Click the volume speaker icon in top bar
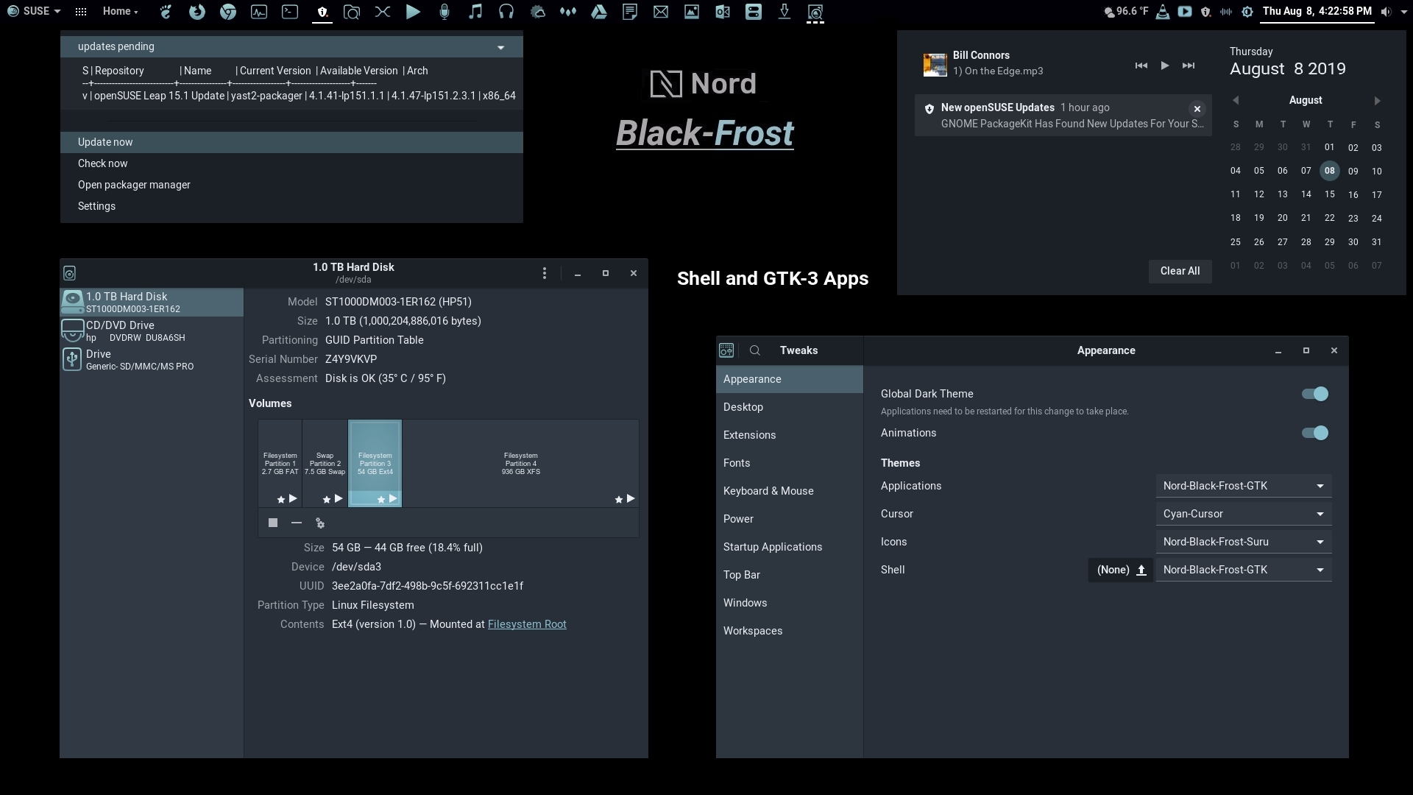1413x795 pixels. 1387,12
